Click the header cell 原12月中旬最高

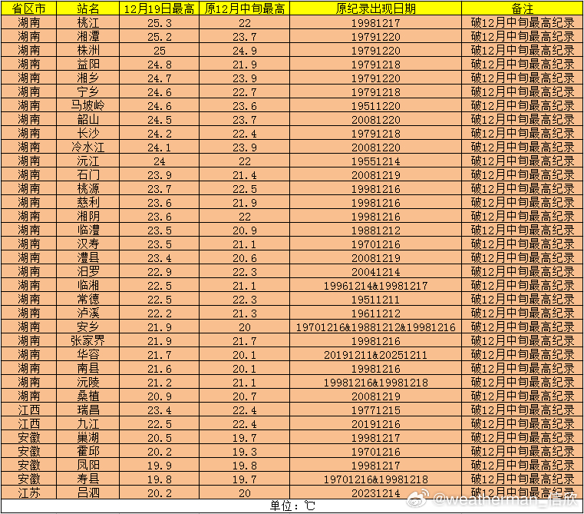pyautogui.click(x=244, y=8)
